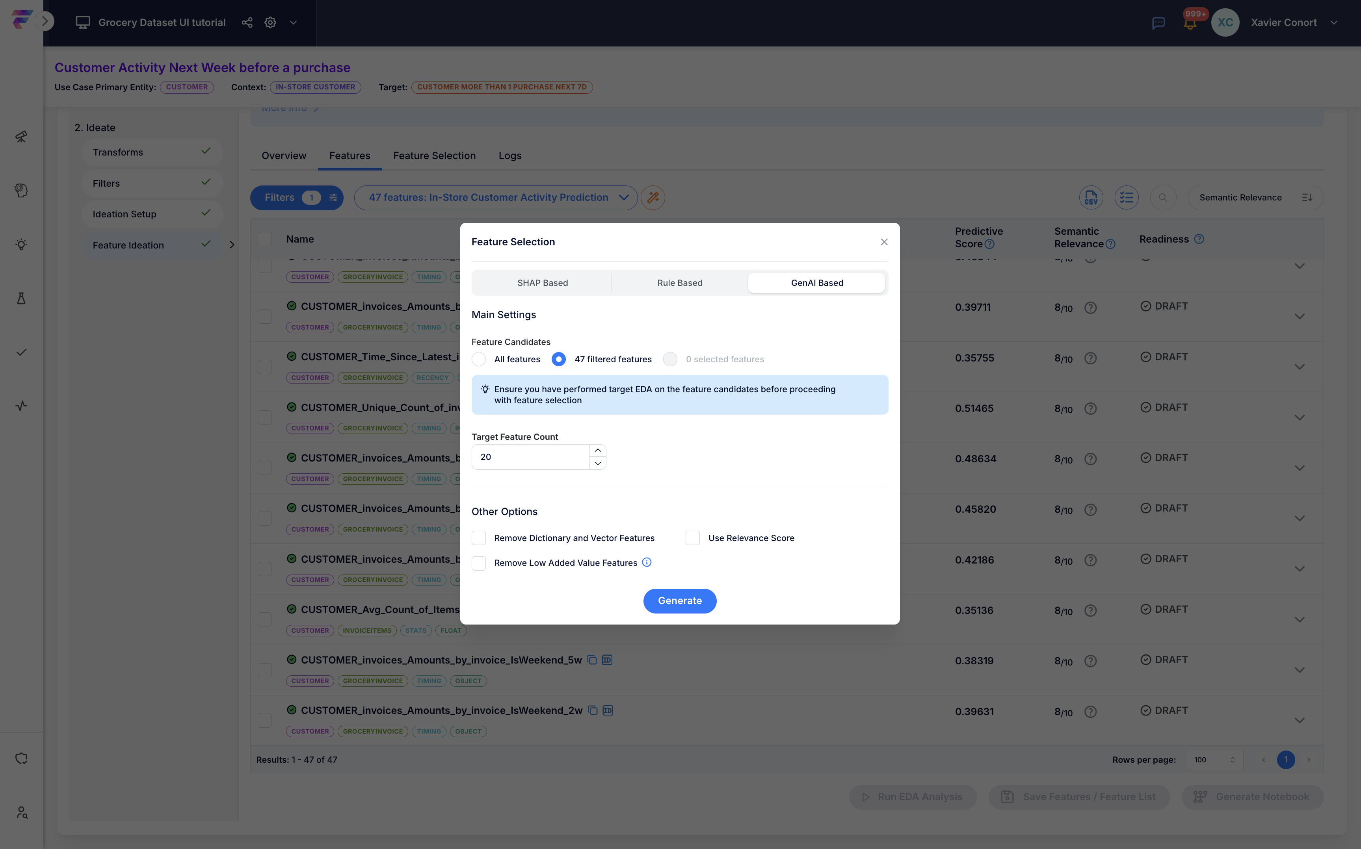Image resolution: width=1361 pixels, height=849 pixels.
Task: Click help icon next to Predictive Score
Action: point(990,244)
